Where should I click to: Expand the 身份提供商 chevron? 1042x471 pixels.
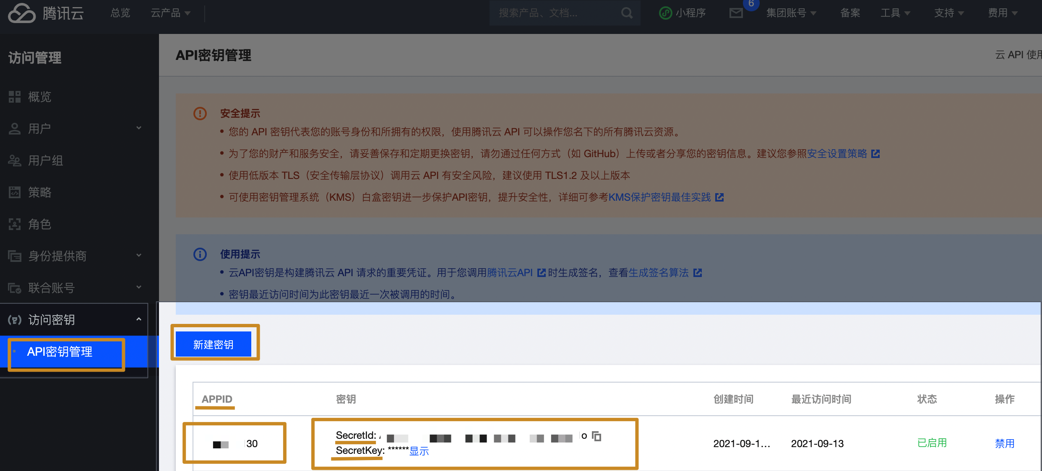click(139, 255)
